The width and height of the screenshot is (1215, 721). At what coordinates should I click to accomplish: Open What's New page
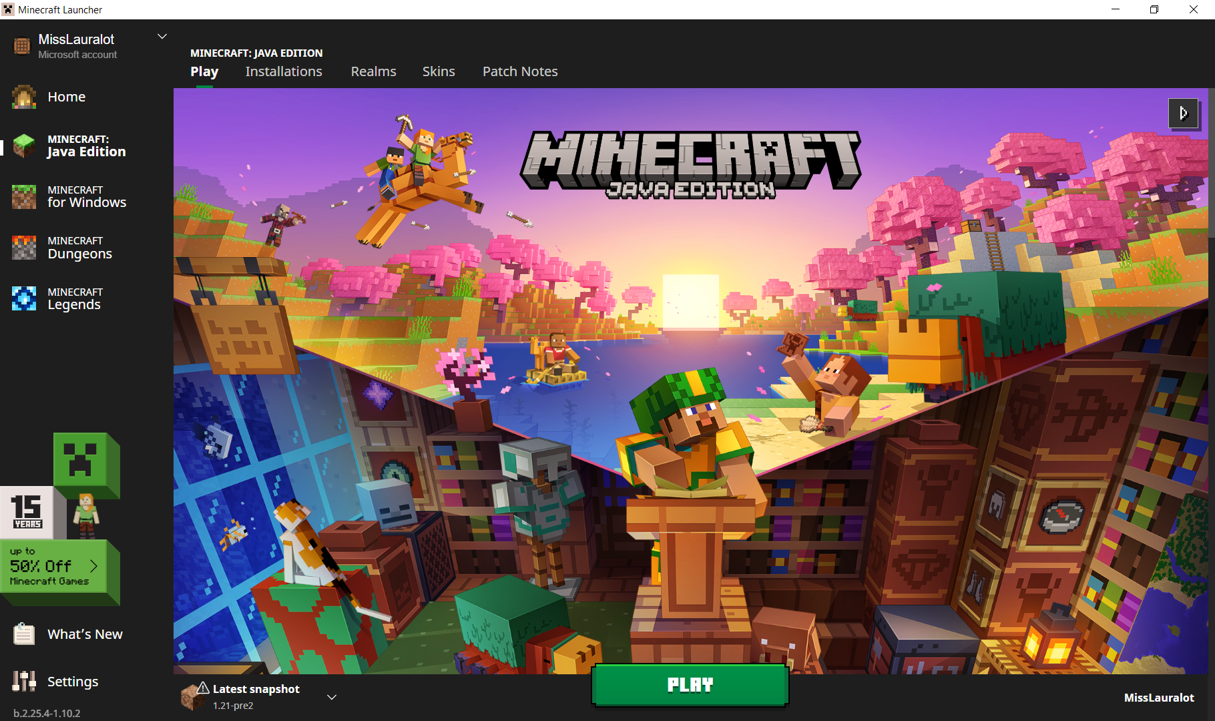pos(85,634)
